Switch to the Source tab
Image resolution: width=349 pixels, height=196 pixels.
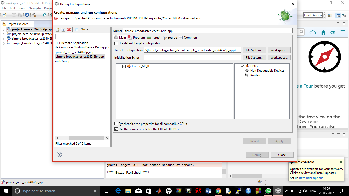170,38
